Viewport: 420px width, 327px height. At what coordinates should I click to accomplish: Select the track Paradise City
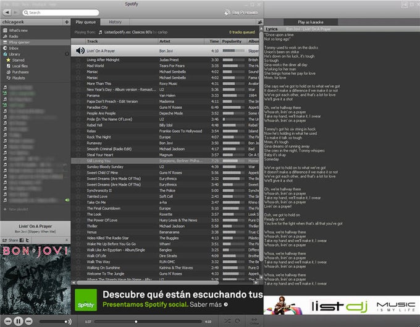coord(97,107)
